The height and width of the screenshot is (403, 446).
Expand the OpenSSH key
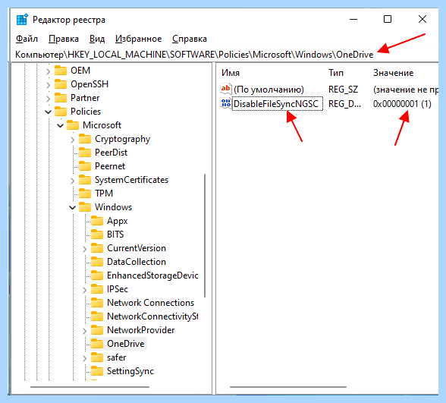point(48,85)
